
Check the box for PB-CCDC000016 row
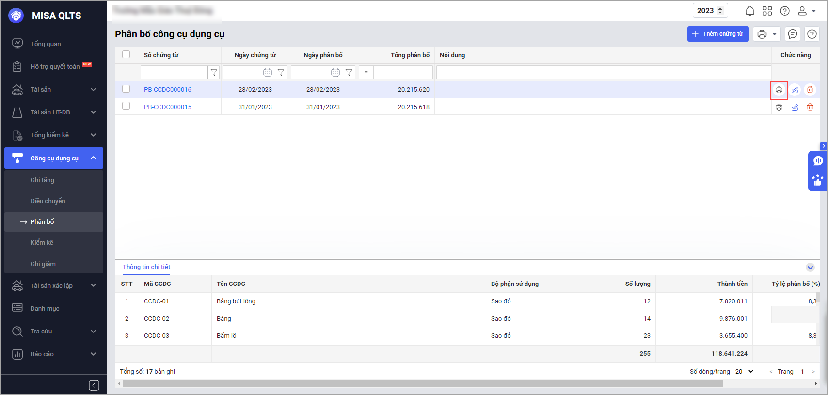(126, 89)
